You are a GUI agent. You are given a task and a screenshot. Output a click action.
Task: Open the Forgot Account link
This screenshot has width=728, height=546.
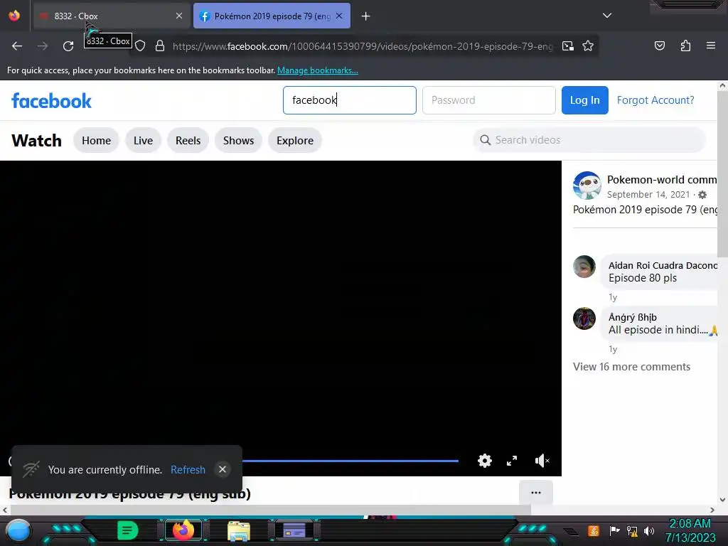[x=655, y=100]
